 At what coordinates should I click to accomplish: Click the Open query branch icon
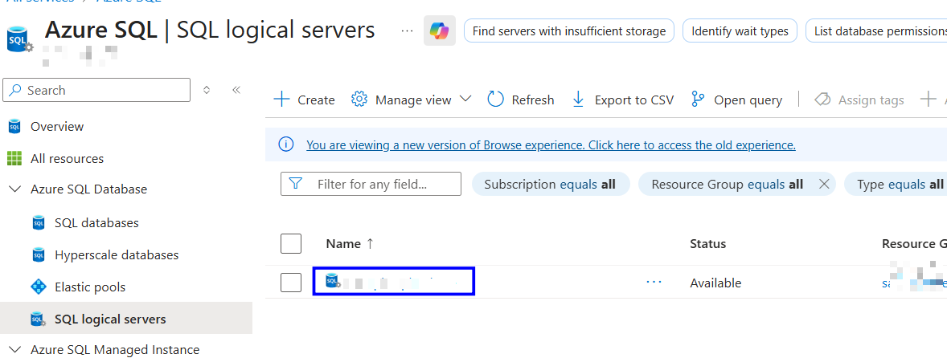pyautogui.click(x=698, y=100)
